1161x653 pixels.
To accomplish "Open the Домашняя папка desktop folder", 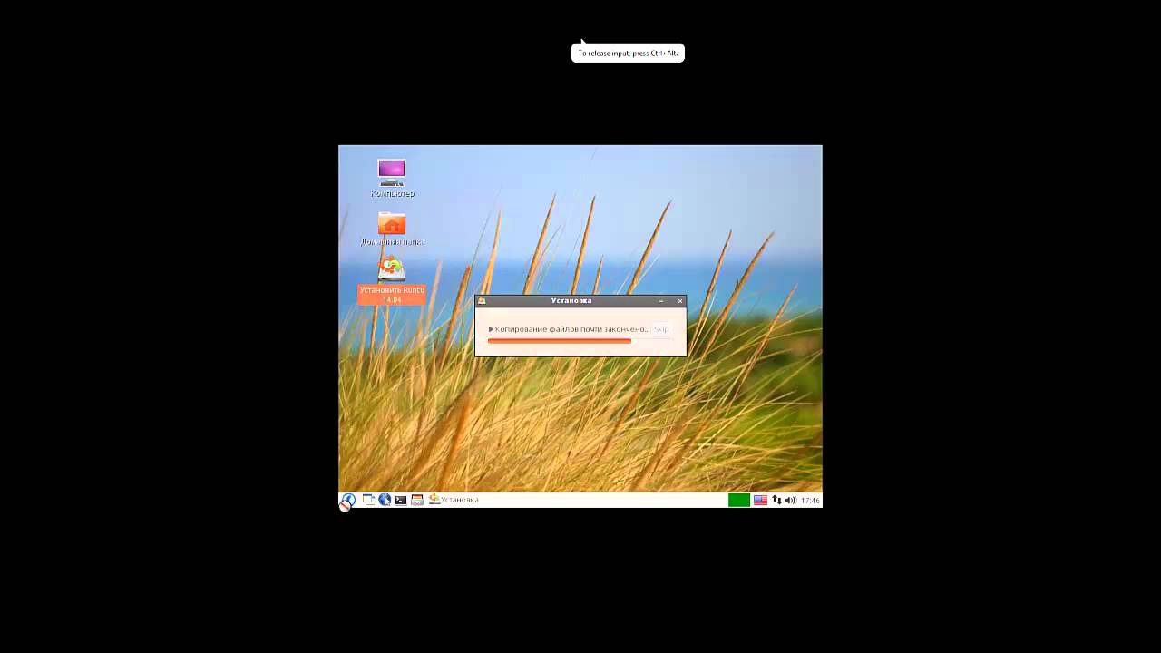I will [392, 229].
